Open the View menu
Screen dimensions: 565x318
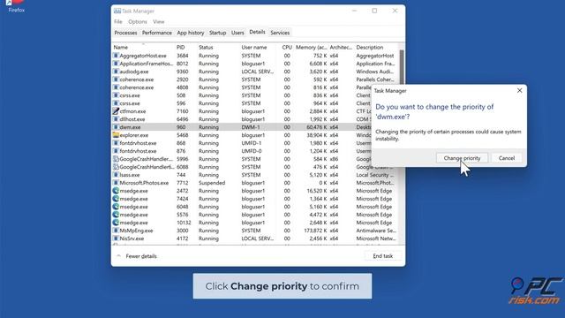click(x=159, y=21)
